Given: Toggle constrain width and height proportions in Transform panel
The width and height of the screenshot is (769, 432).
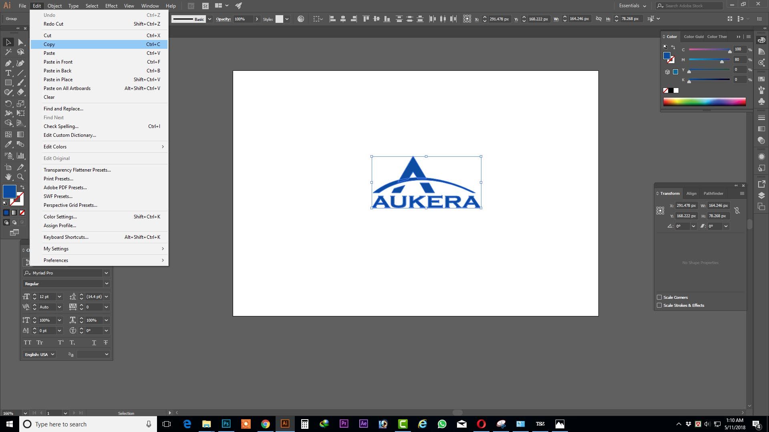Looking at the screenshot, I should point(737,210).
